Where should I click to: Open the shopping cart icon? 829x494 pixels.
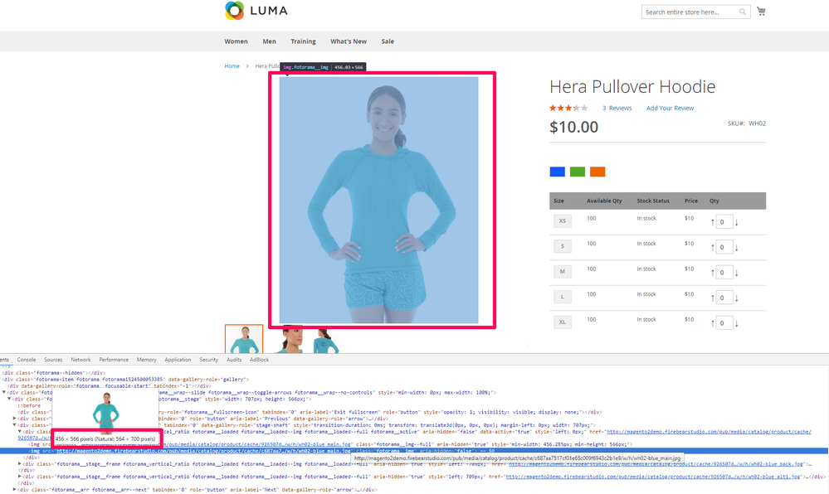pos(761,12)
